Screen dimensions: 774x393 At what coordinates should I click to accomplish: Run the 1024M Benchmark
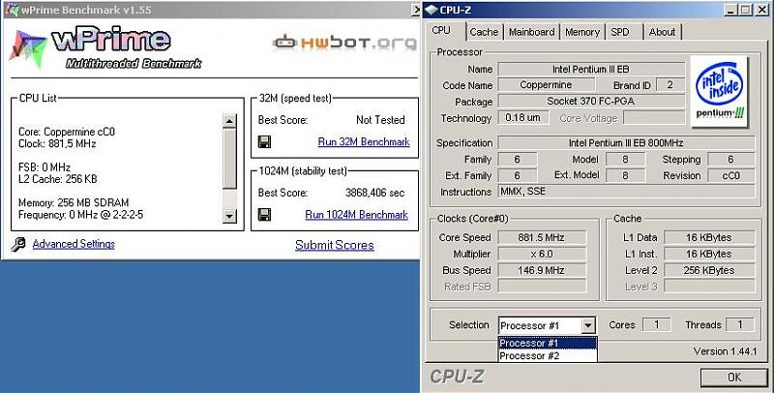356,215
